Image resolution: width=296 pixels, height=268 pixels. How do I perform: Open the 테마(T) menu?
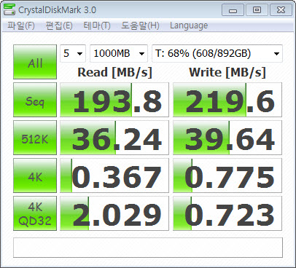point(97,25)
